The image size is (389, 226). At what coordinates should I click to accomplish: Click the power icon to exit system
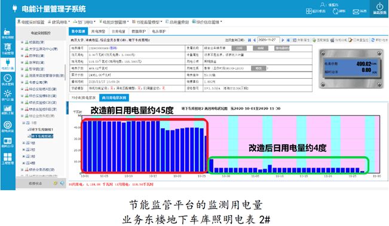coord(379,7)
